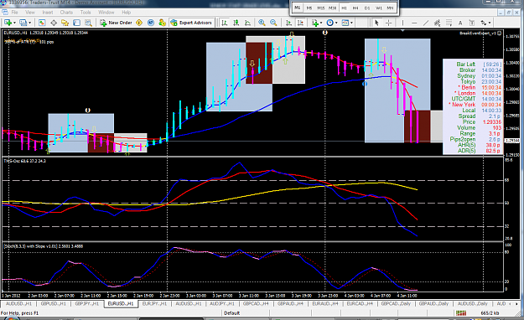
Task: Open the indicators list icon
Action: (314, 23)
